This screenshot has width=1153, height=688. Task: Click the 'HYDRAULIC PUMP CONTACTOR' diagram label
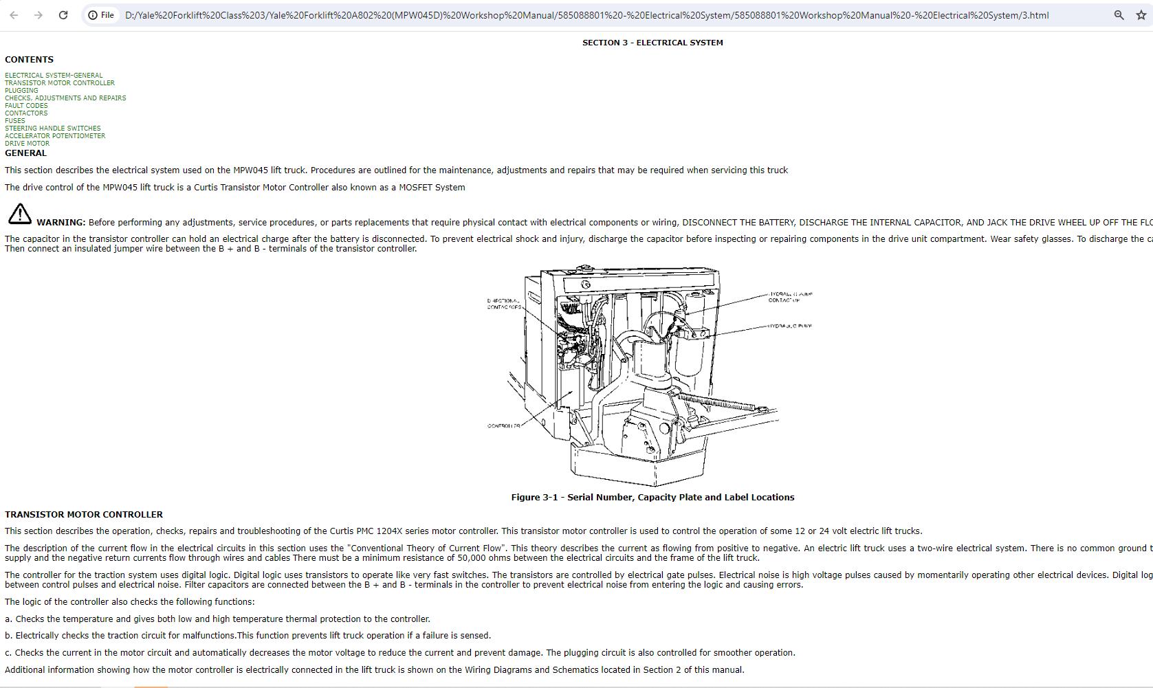[791, 297]
